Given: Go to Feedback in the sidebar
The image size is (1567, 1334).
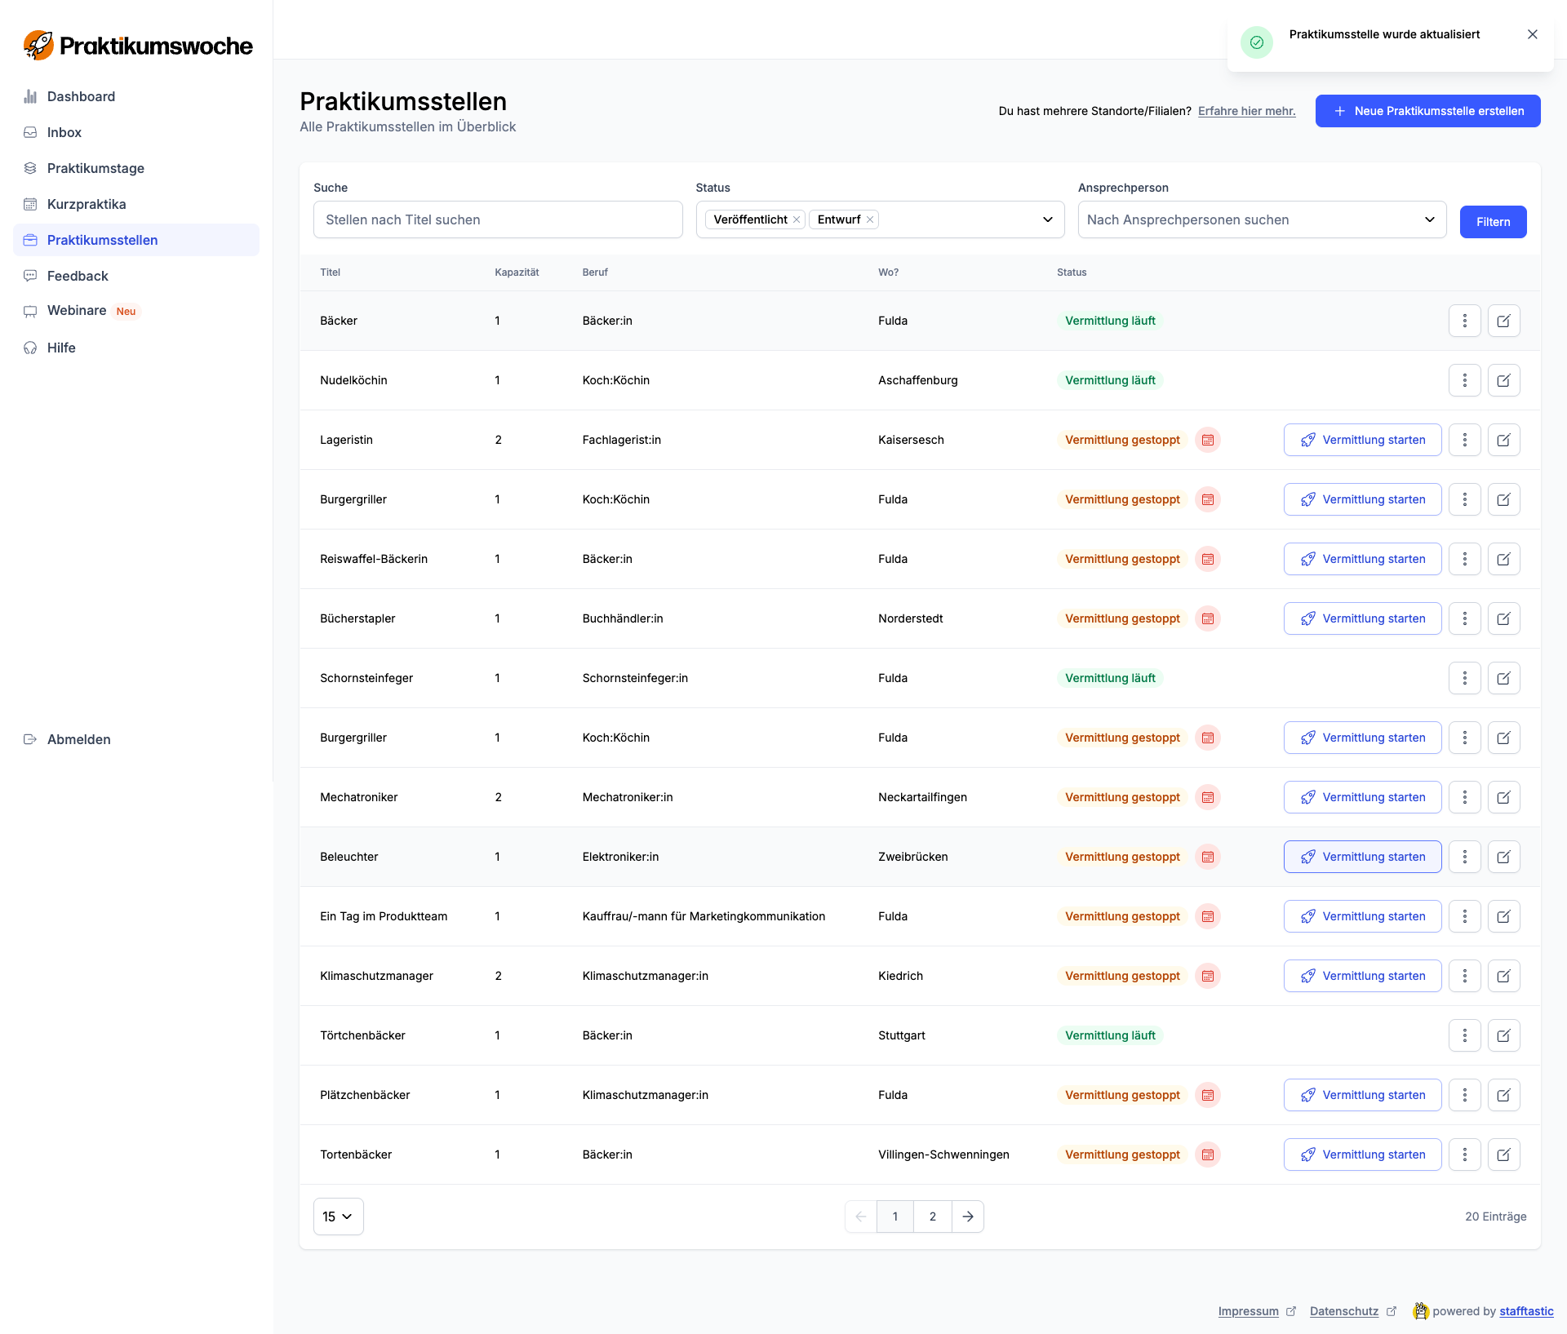Looking at the screenshot, I should click(x=78, y=276).
